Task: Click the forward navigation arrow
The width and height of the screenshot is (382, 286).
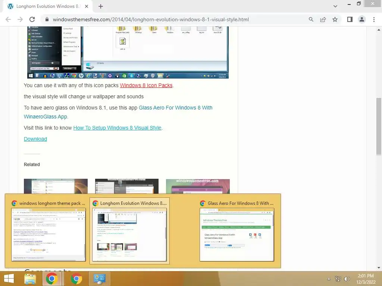Action: tap(20, 19)
